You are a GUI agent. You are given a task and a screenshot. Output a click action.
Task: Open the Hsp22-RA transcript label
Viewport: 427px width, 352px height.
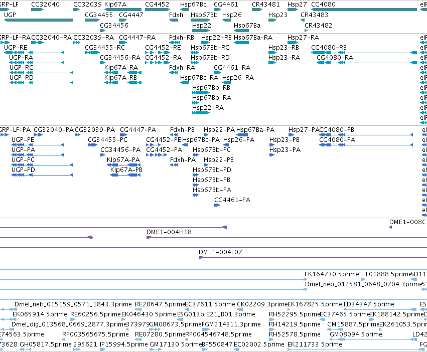(x=208, y=107)
